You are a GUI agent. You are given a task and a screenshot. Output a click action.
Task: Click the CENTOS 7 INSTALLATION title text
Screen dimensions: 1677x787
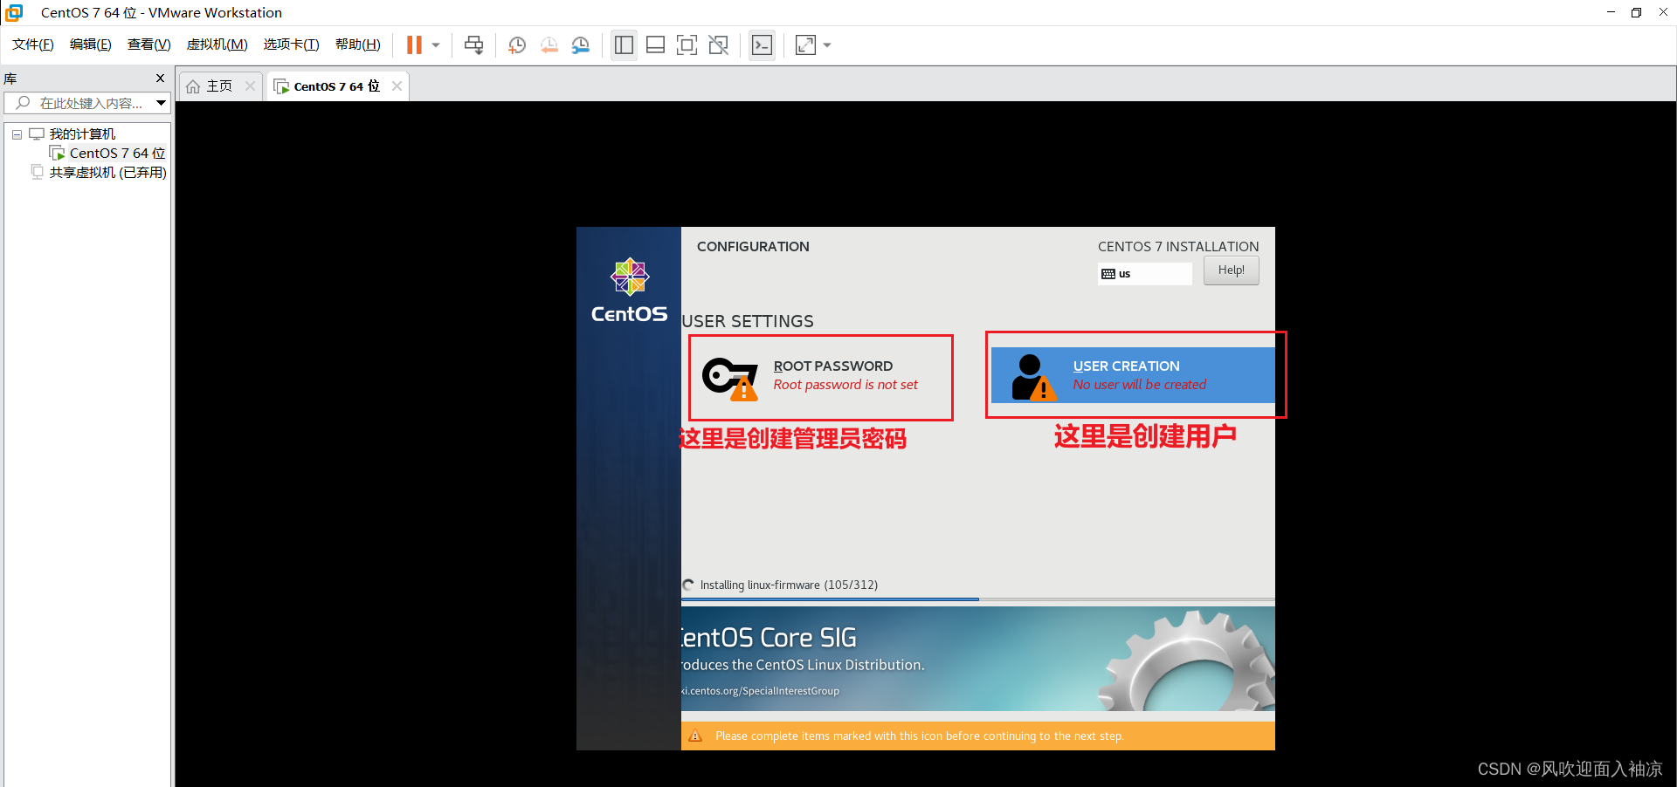1178,247
